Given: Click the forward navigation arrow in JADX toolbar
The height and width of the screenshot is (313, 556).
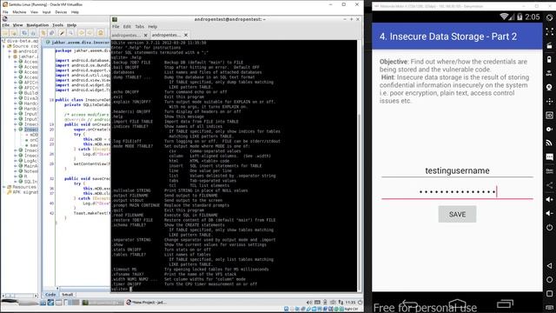Looking at the screenshot, I should pos(89,33).
